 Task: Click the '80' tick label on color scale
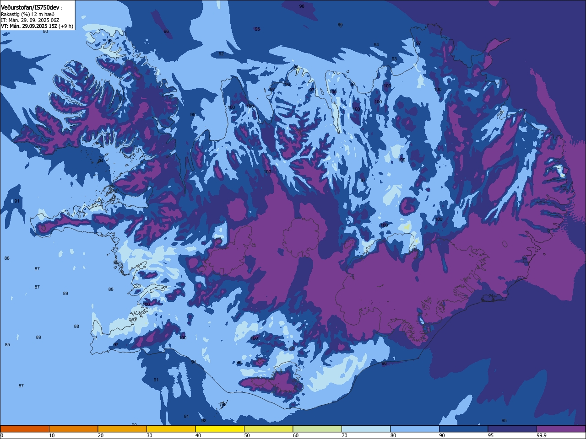pyautogui.click(x=393, y=436)
